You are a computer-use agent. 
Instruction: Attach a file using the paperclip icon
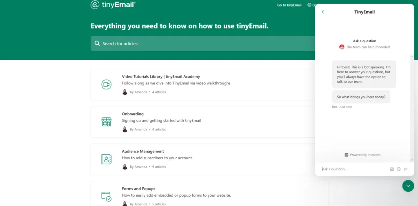point(406,169)
